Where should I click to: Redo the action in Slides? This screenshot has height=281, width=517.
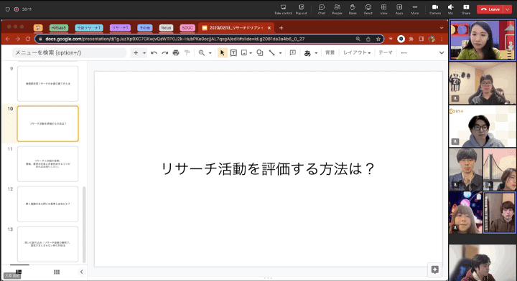pyautogui.click(x=165, y=52)
